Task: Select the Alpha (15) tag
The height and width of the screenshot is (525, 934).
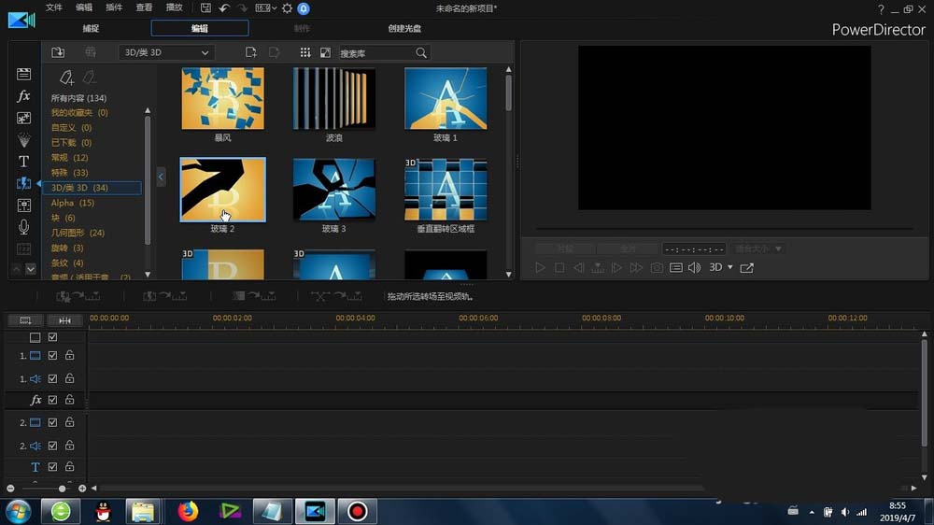Action: tap(73, 203)
